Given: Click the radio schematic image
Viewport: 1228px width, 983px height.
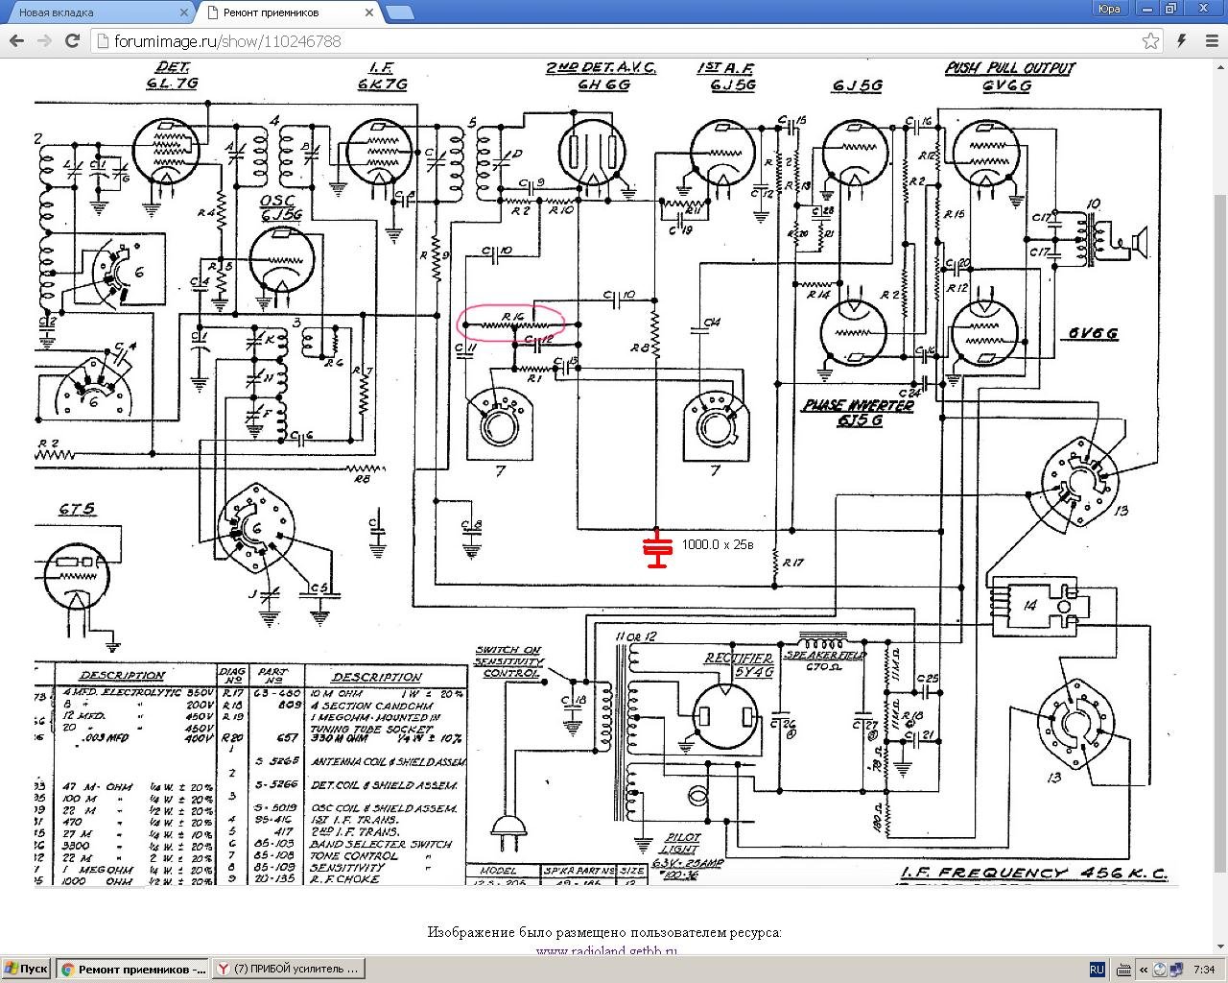Looking at the screenshot, I should click(x=606, y=473).
